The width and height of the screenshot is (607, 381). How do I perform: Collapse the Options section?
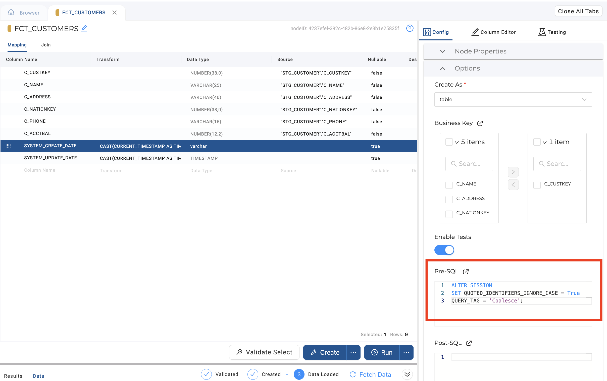pyautogui.click(x=443, y=68)
